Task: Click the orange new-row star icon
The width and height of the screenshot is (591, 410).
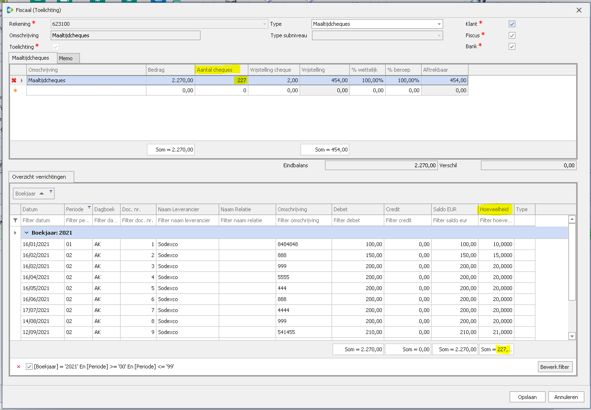Action: pyautogui.click(x=14, y=90)
